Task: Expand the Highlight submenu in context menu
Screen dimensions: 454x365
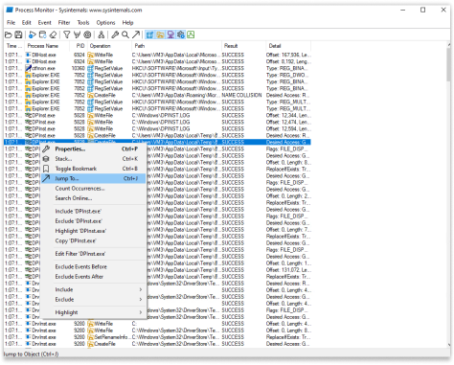Action: point(94,312)
